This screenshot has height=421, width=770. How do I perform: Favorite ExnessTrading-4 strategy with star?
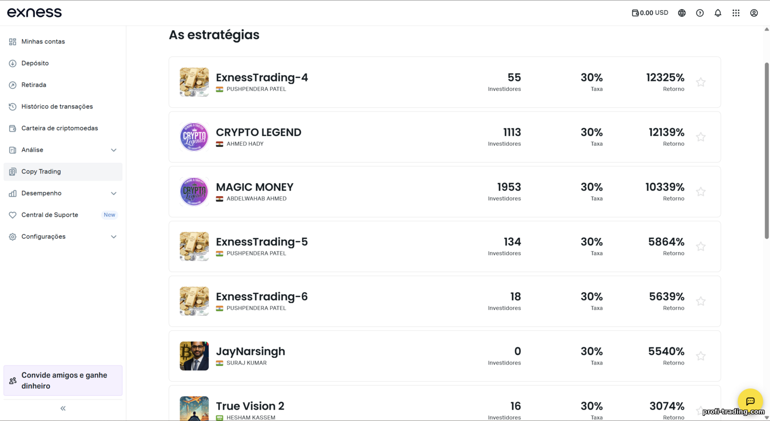coord(701,82)
